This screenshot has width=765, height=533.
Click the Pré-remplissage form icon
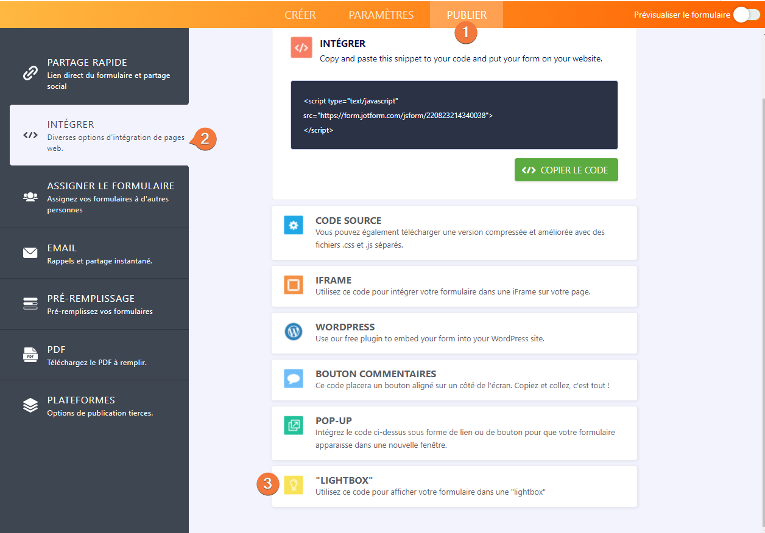30,304
